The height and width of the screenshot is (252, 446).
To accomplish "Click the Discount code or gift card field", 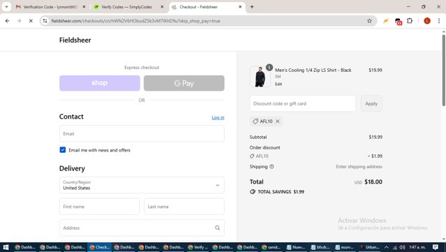I will pyautogui.click(x=303, y=103).
